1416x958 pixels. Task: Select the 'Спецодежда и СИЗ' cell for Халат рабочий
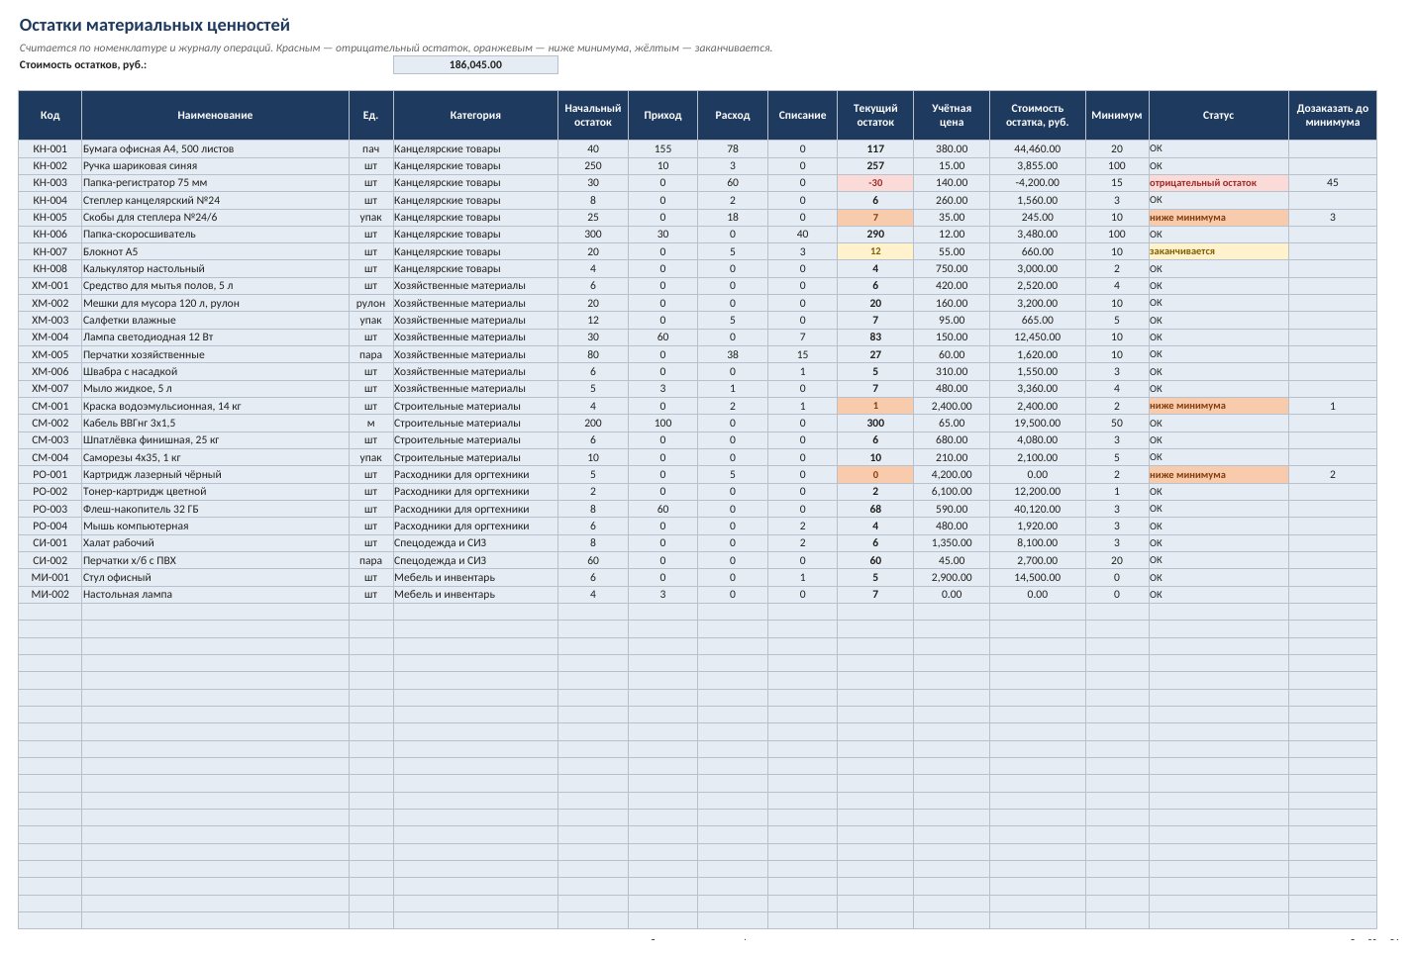(475, 542)
